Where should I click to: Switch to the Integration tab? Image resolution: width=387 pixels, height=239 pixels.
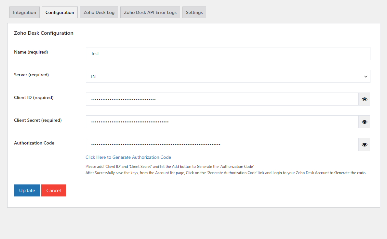pos(24,12)
